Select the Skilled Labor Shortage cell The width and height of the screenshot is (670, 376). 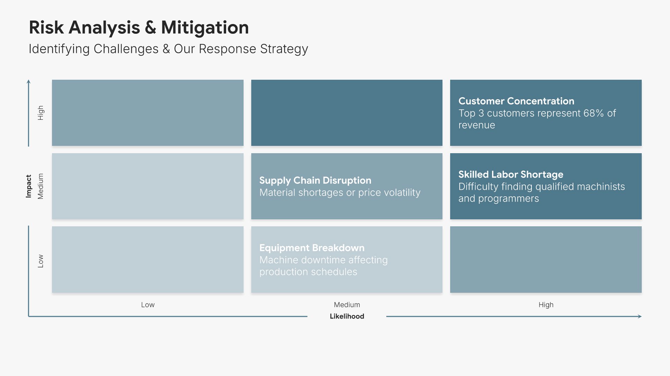pyautogui.click(x=545, y=186)
